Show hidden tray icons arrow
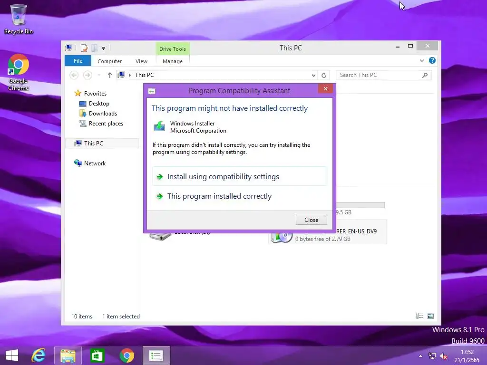Image resolution: width=487 pixels, height=365 pixels. pyautogui.click(x=420, y=356)
